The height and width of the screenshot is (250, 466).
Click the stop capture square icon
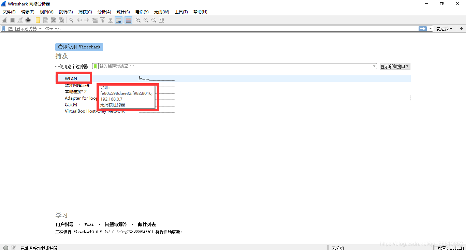[x=12, y=20]
